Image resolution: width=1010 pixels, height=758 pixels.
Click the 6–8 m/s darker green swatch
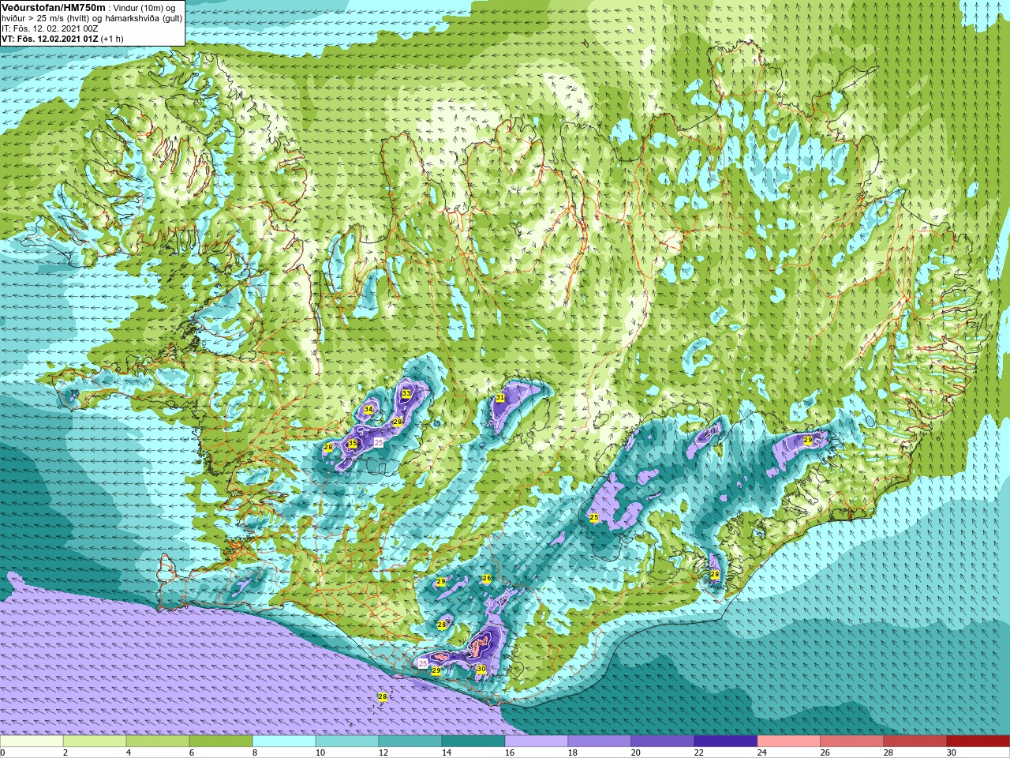[221, 741]
